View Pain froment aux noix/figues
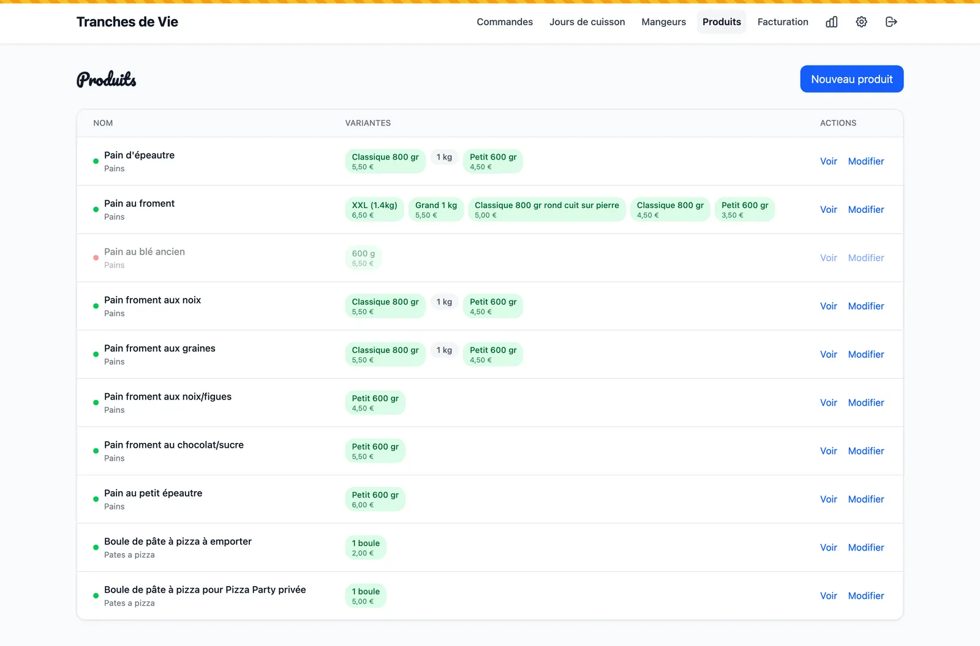980x646 pixels. point(829,403)
